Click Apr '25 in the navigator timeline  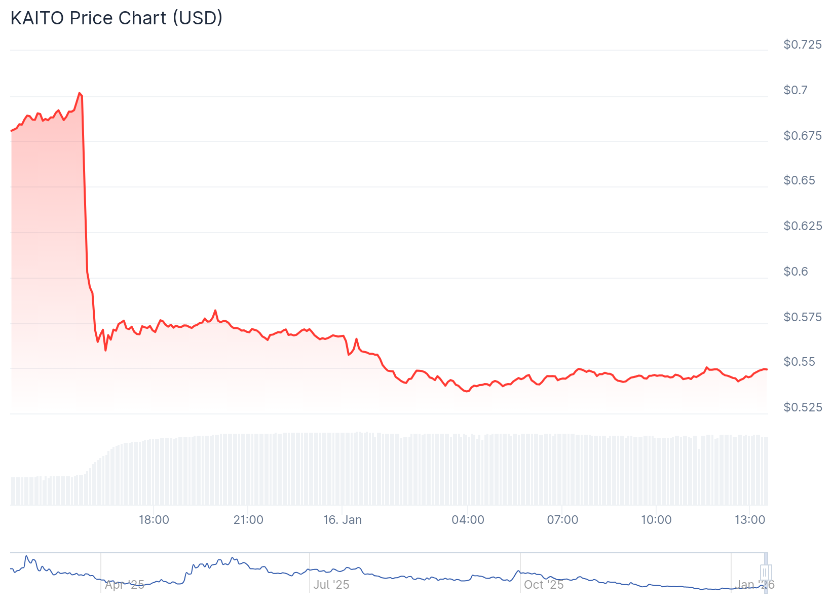125,585
